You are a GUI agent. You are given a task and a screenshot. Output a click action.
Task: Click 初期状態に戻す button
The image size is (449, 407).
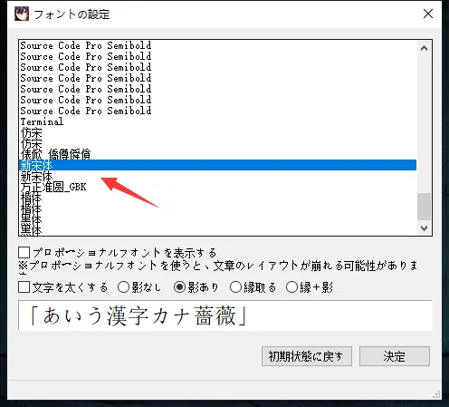point(307,356)
